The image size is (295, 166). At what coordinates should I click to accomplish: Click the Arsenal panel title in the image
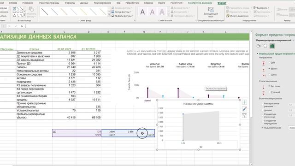pos(155,64)
